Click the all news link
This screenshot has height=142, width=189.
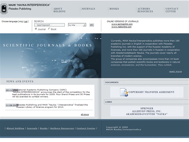[85, 114]
